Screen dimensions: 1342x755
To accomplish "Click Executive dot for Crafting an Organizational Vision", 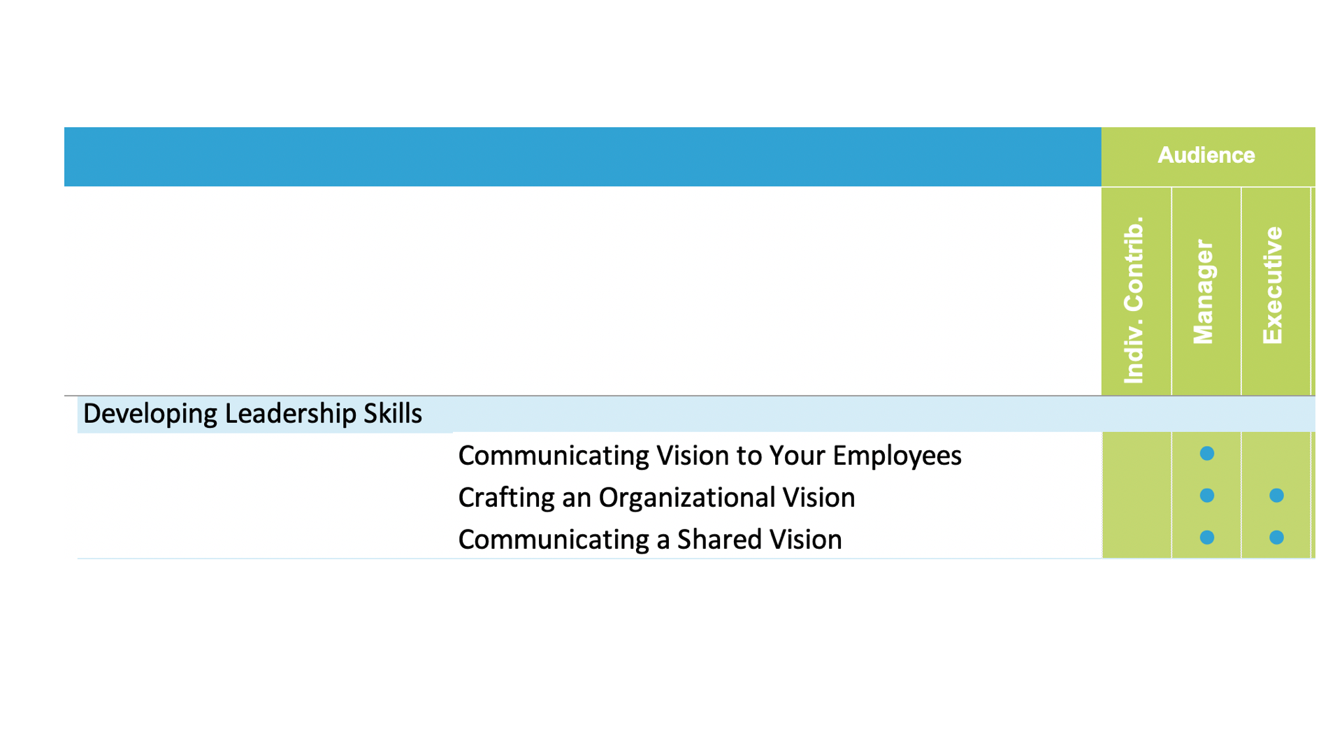I will (x=1276, y=496).
